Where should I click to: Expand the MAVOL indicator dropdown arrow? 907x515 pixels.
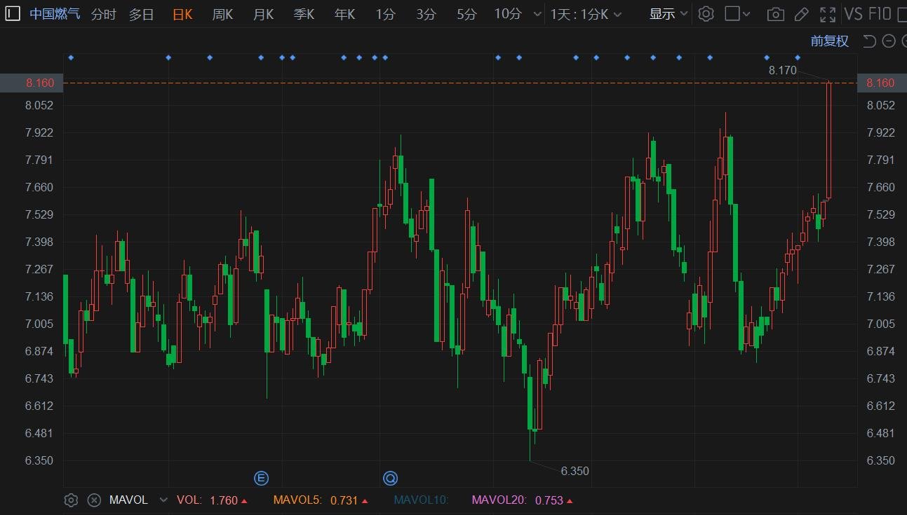pyautogui.click(x=163, y=500)
